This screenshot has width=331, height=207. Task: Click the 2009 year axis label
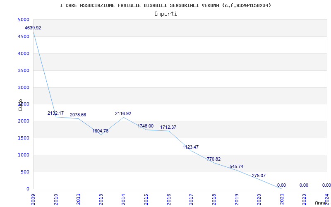(x=34, y=198)
